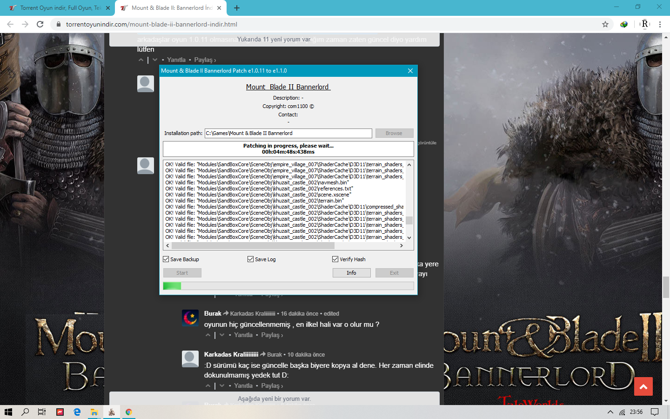Open the Mount_Blade II Bannerlord title link
The height and width of the screenshot is (419, 670).
click(288, 87)
